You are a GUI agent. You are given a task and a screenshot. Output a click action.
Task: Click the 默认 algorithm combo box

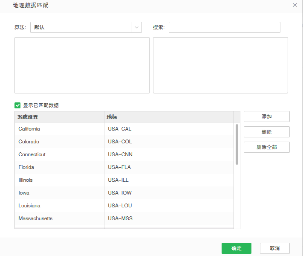click(81, 27)
